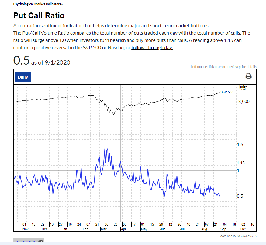Click the 3,000 index scale label
Viewport: 266px width, 245px height.
tap(244, 102)
